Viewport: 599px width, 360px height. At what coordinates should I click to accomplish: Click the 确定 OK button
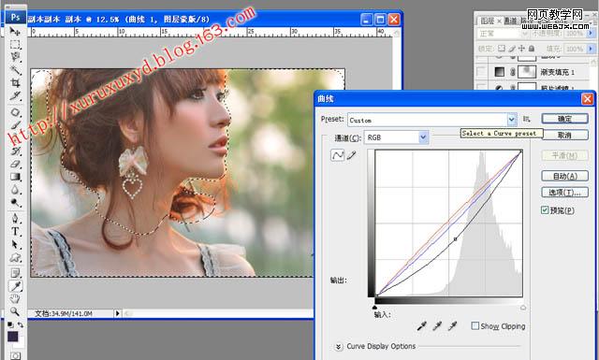pyautogui.click(x=564, y=119)
